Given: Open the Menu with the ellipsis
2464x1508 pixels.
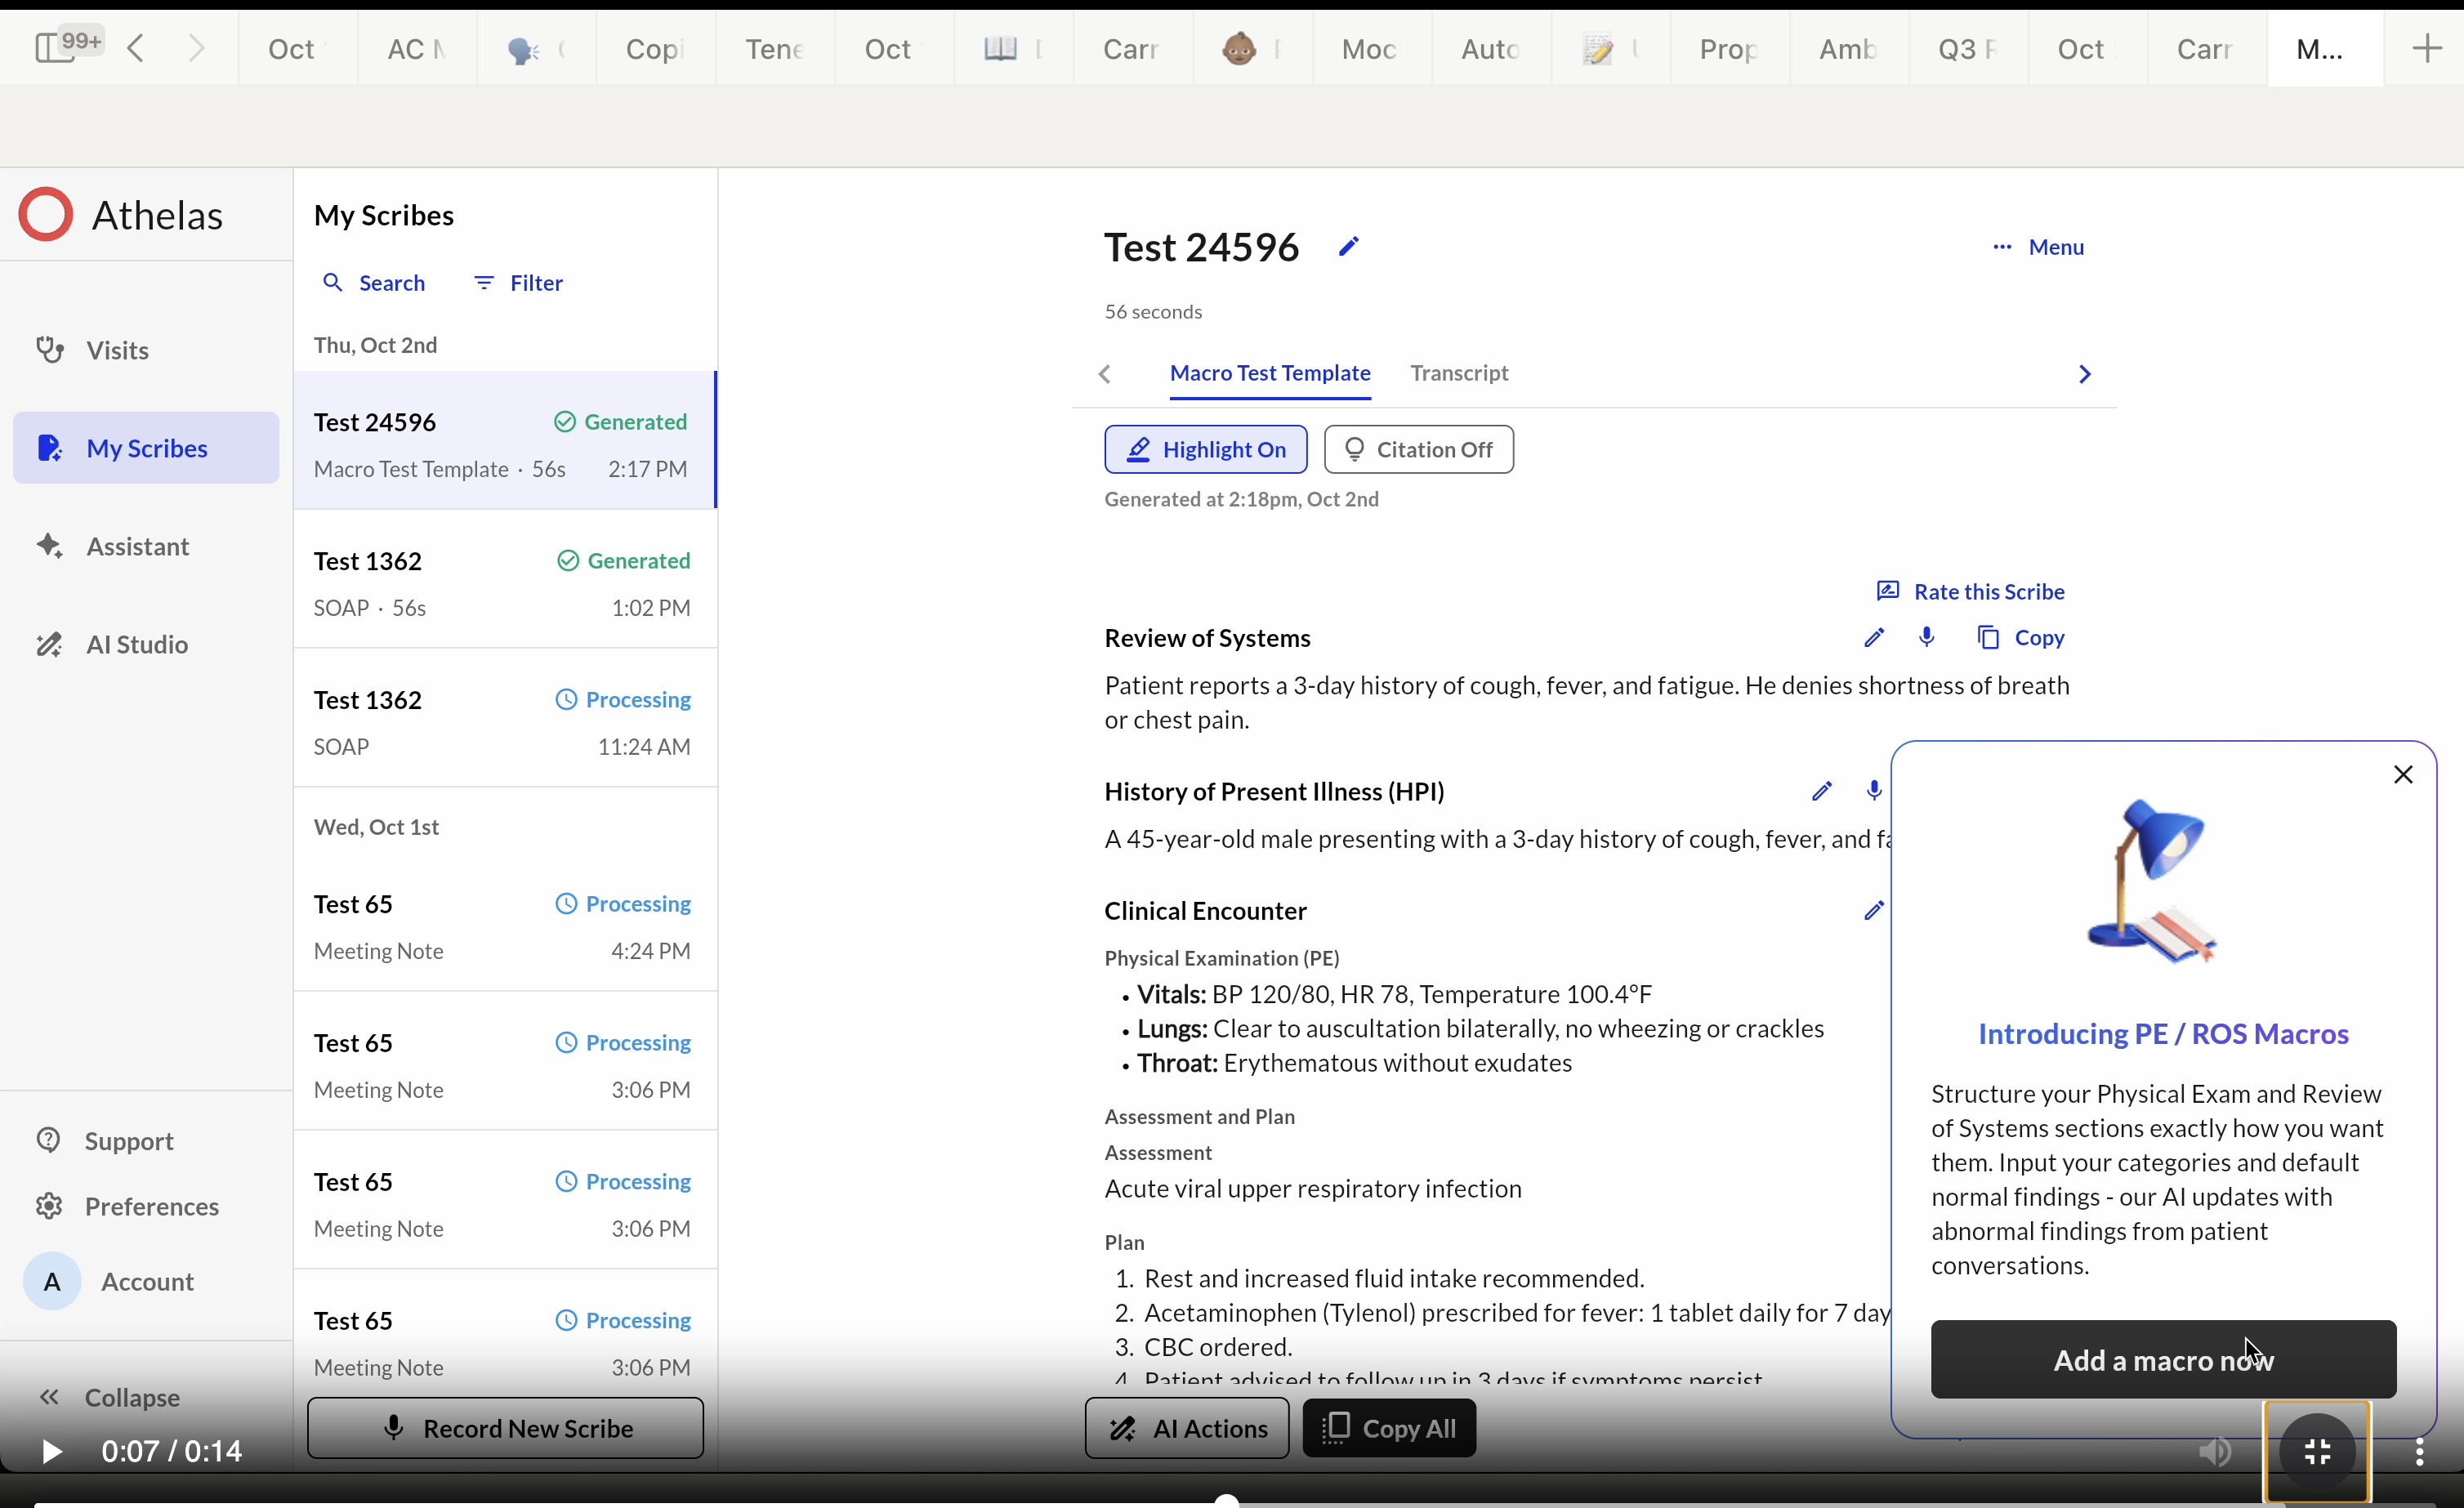Looking at the screenshot, I should coord(2037,246).
